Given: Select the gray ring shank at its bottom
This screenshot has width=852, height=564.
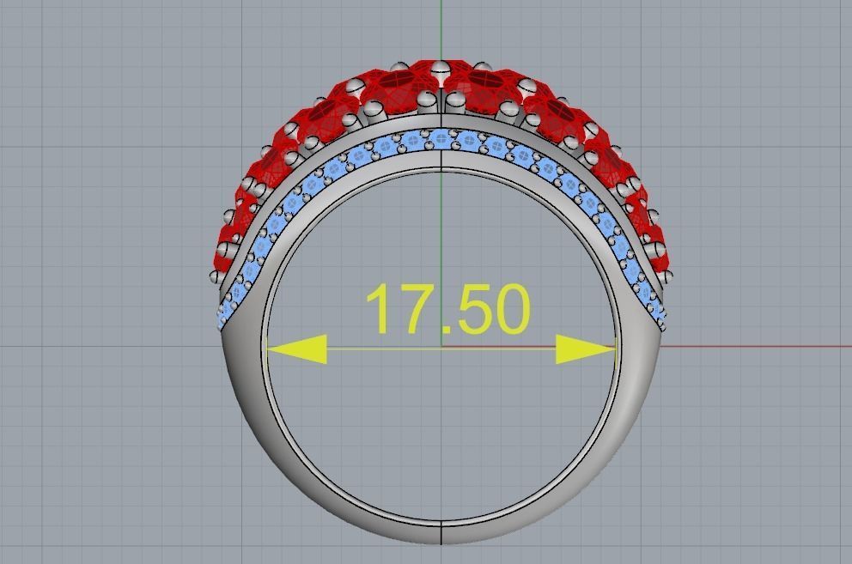Looking at the screenshot, I should click(441, 532).
